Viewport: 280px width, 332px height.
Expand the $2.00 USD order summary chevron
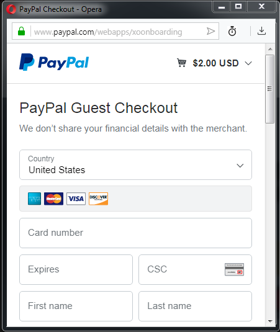[x=248, y=63]
